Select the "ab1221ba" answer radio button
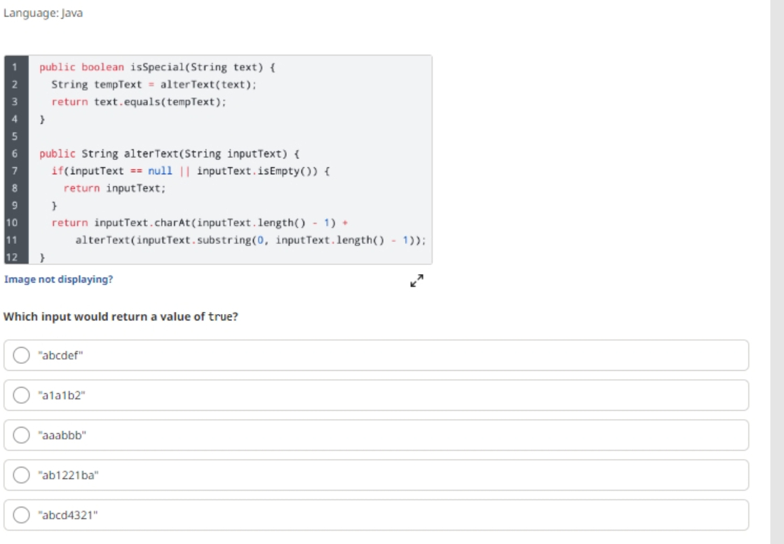This screenshot has width=784, height=544. coord(21,475)
